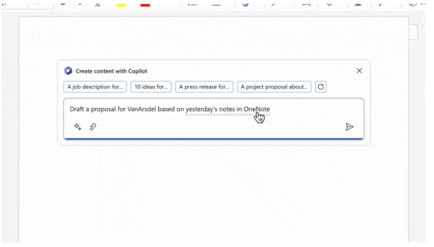434x247 pixels.
Task: Click the red font color in the toolbar
Action: point(145,4)
